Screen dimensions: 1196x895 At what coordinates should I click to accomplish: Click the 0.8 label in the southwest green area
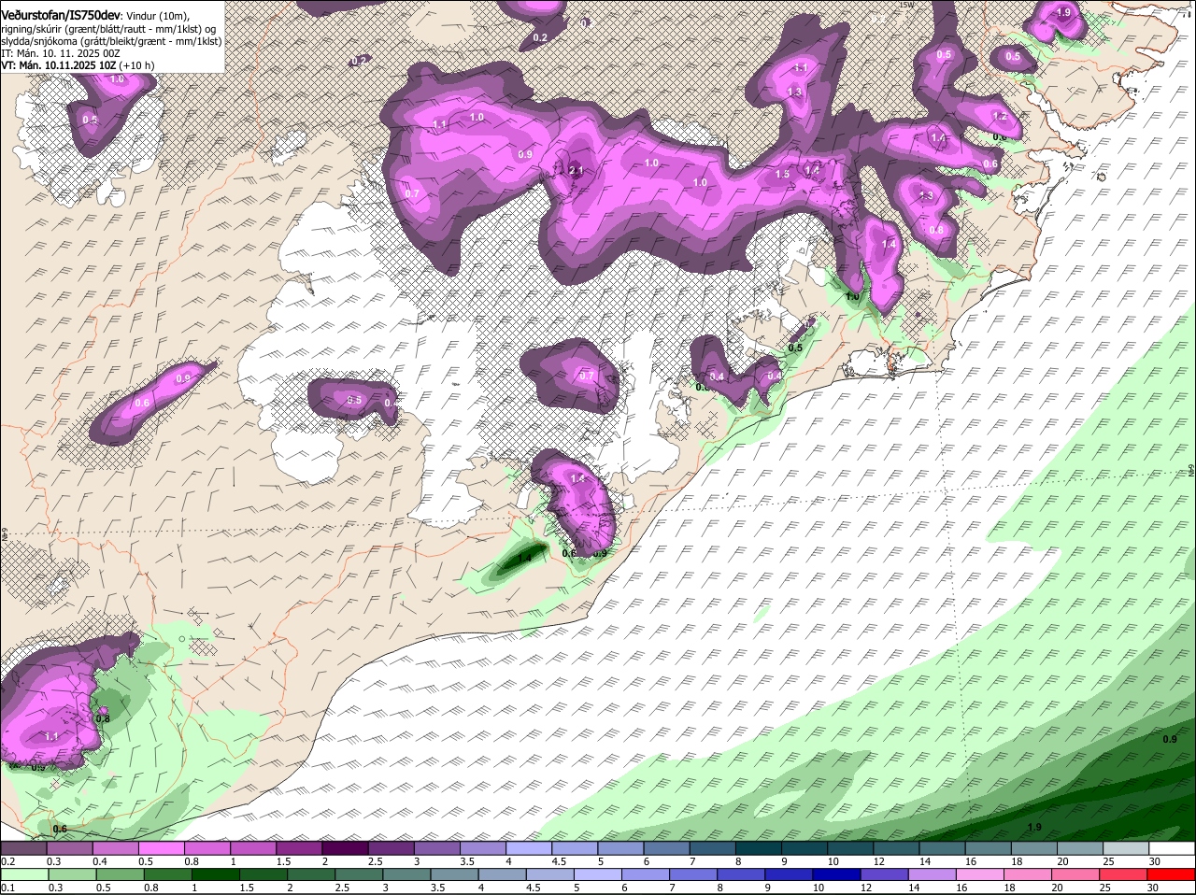[x=103, y=718]
